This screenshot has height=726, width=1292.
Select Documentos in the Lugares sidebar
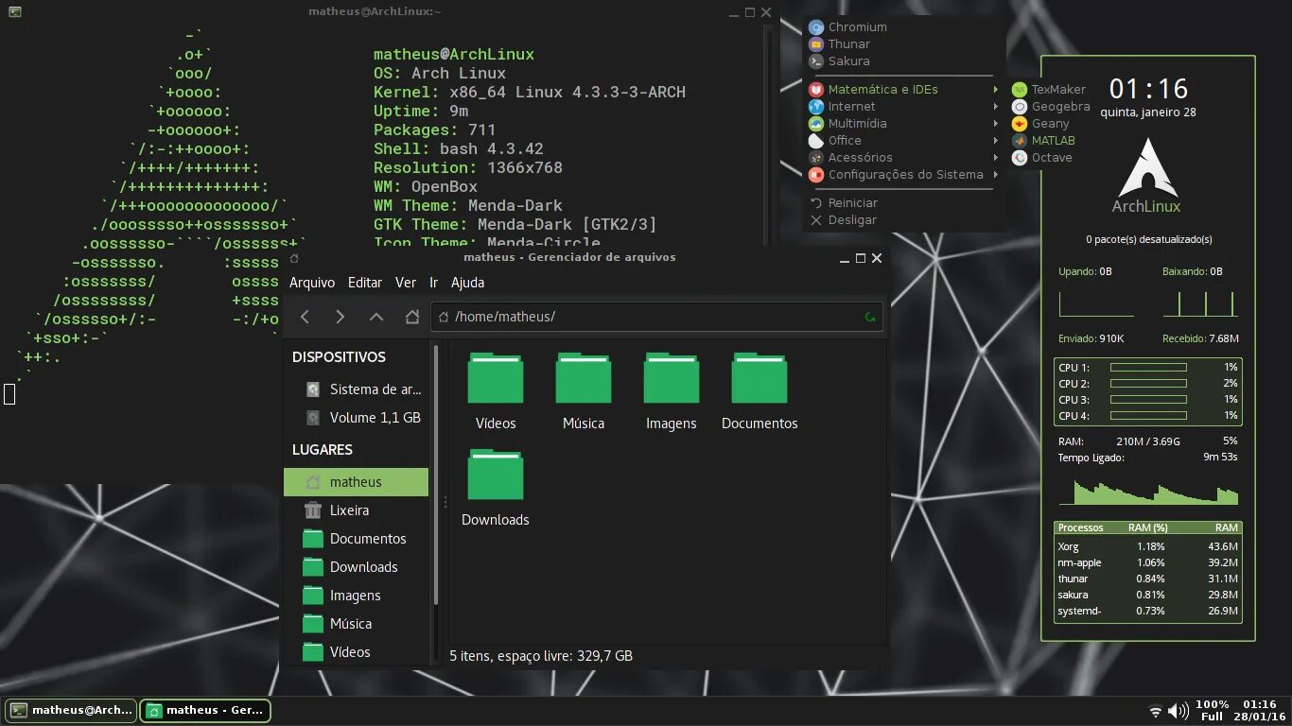tap(356, 539)
